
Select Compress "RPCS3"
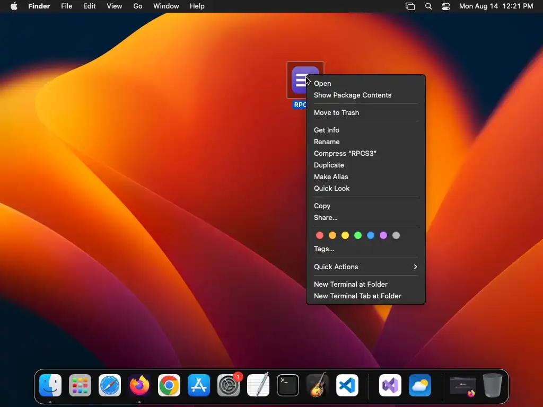(x=366, y=153)
